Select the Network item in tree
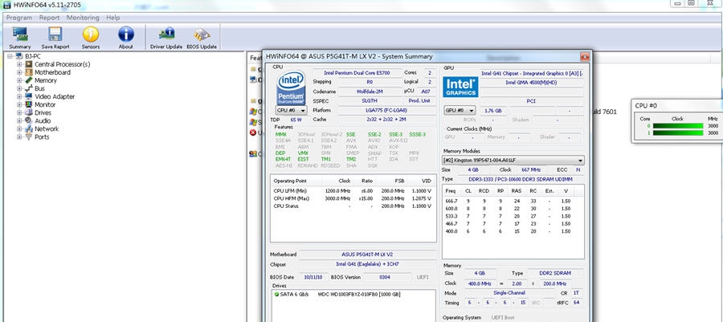The height and width of the screenshot is (322, 723). pyautogui.click(x=46, y=128)
